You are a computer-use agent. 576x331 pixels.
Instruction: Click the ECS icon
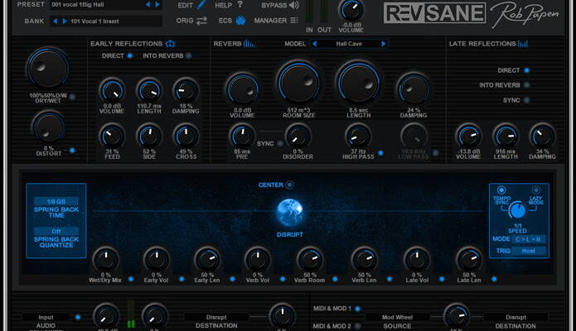240,20
